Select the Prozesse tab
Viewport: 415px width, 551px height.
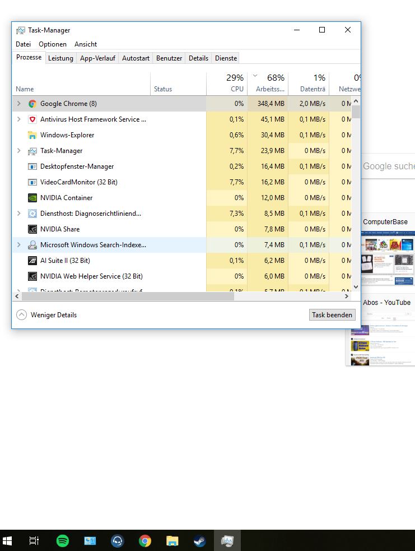[29, 57]
